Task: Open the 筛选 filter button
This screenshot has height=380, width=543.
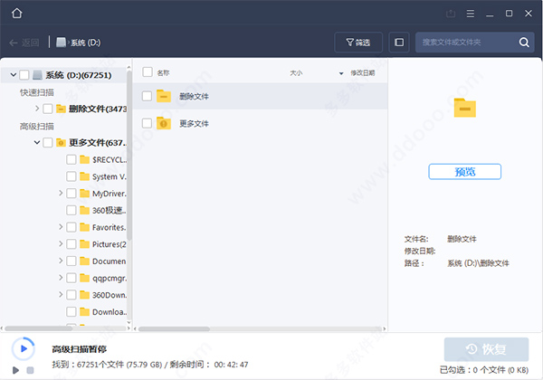Action: coord(358,43)
